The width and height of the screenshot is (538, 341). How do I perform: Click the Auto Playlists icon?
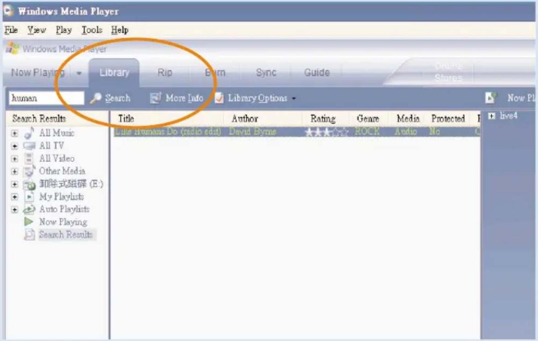(29, 210)
